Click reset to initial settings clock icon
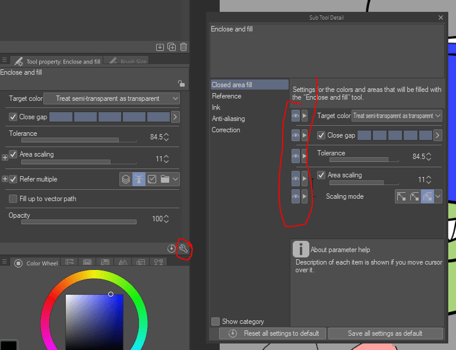 click(x=171, y=249)
